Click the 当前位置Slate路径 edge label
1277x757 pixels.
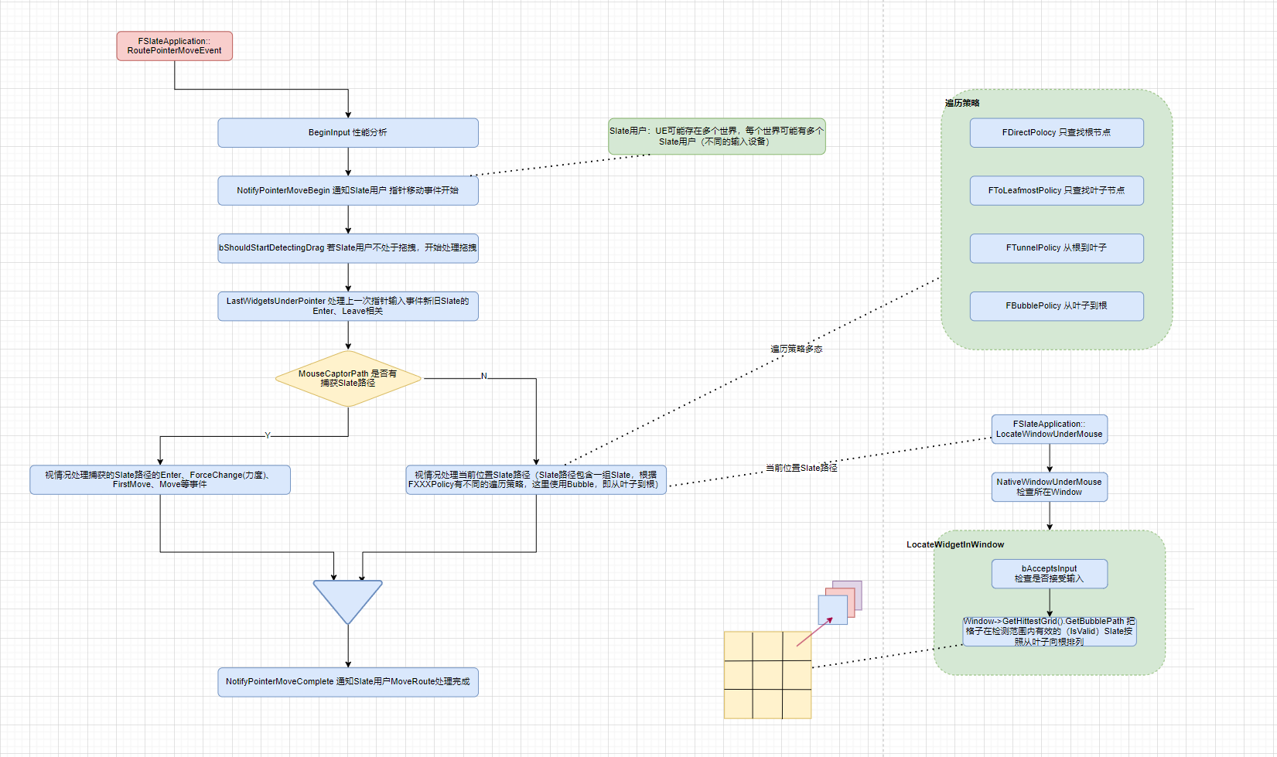pyautogui.click(x=801, y=468)
